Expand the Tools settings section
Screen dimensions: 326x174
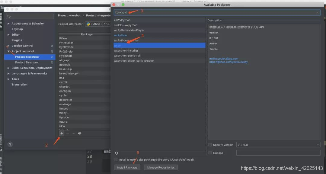[x=8, y=79]
